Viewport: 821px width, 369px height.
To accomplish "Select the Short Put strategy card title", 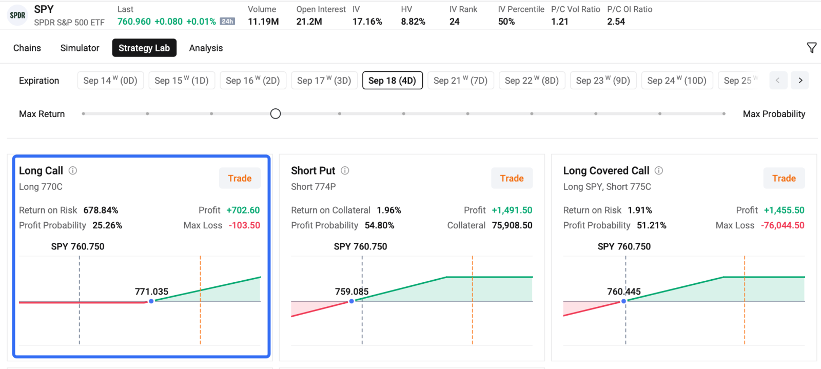I will coord(313,170).
